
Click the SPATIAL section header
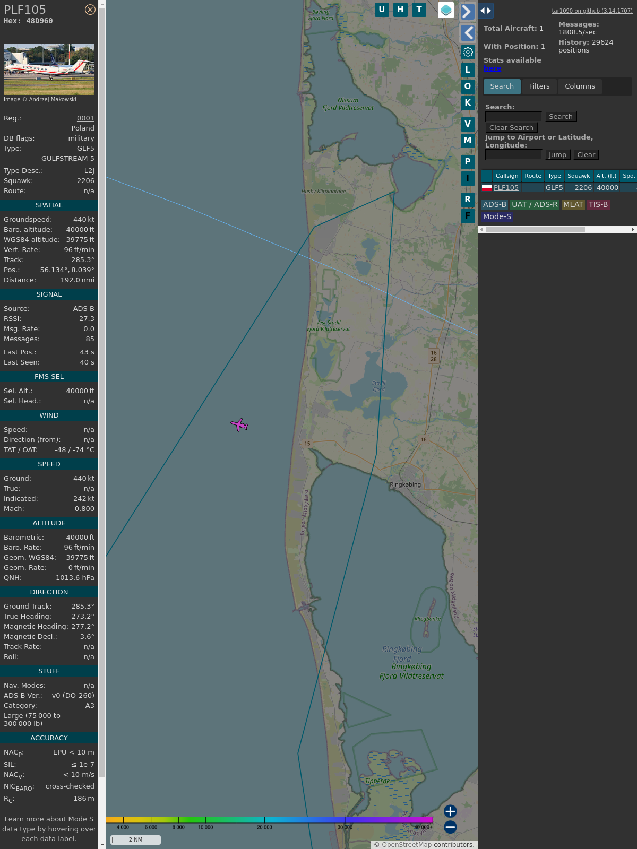coord(49,205)
